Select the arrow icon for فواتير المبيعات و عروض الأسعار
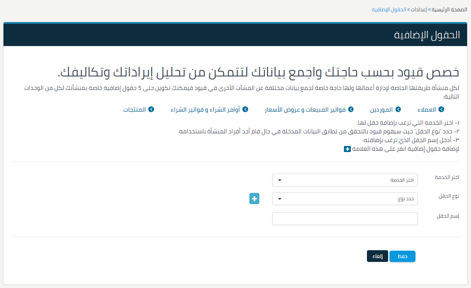The height and width of the screenshot is (288, 471). [x=351, y=109]
